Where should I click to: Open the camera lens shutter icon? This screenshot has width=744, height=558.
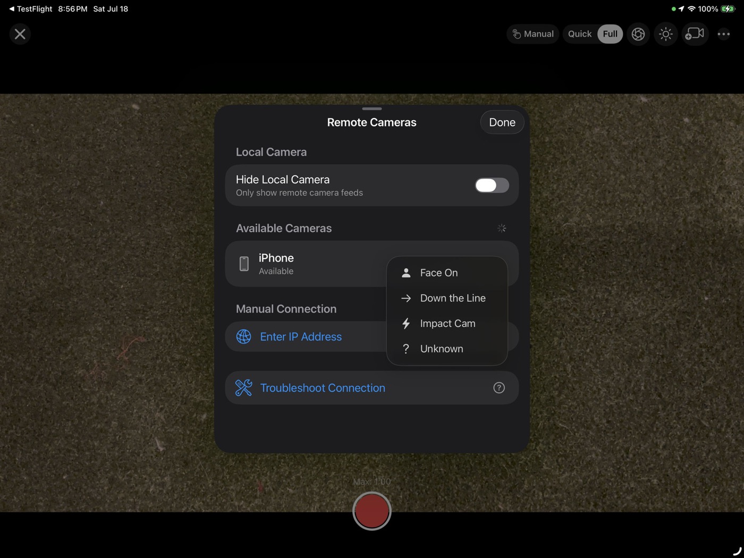(x=638, y=34)
